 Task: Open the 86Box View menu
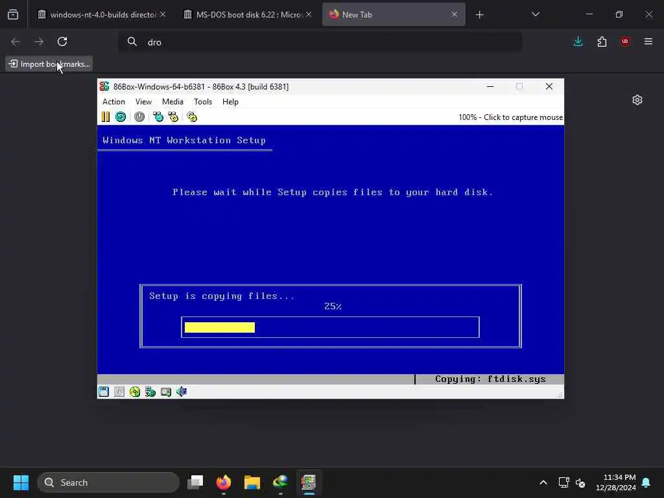(x=143, y=102)
